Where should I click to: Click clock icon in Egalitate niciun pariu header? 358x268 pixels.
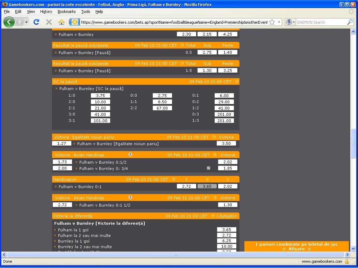214,137
